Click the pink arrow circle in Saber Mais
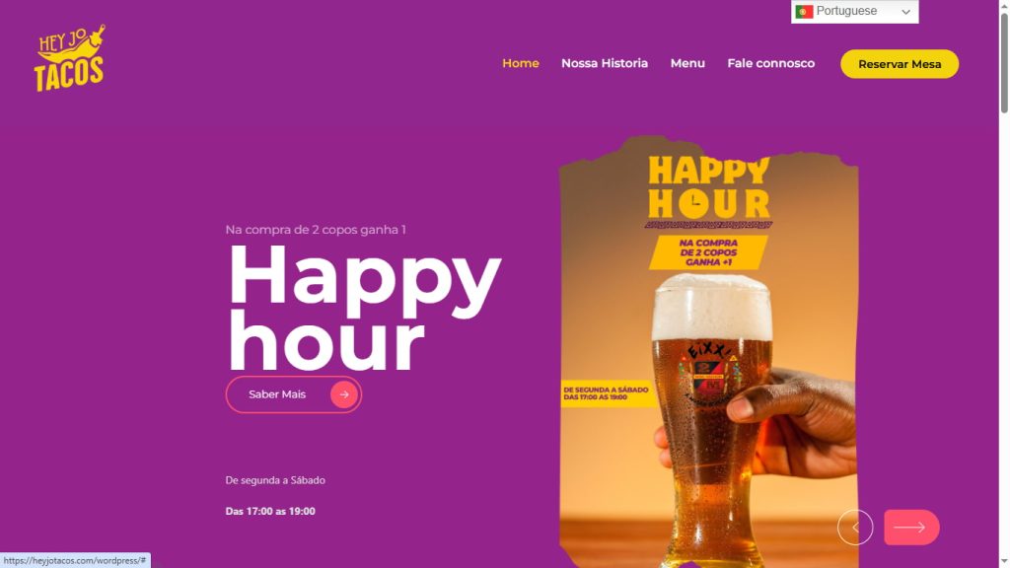 click(344, 394)
